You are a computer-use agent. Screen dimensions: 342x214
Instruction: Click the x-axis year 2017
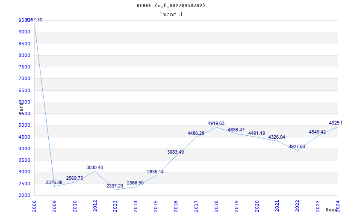196,206
